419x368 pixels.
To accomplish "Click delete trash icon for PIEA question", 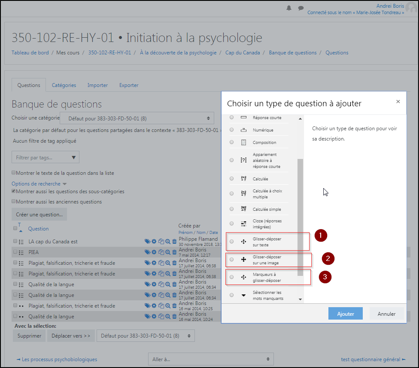I will (174, 252).
